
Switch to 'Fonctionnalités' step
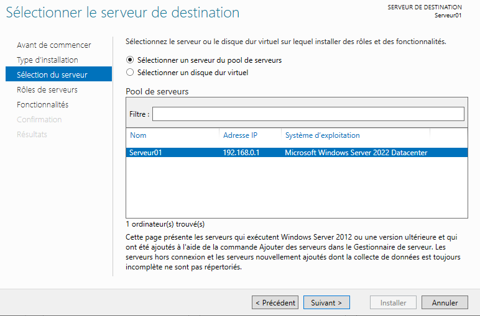pos(43,105)
